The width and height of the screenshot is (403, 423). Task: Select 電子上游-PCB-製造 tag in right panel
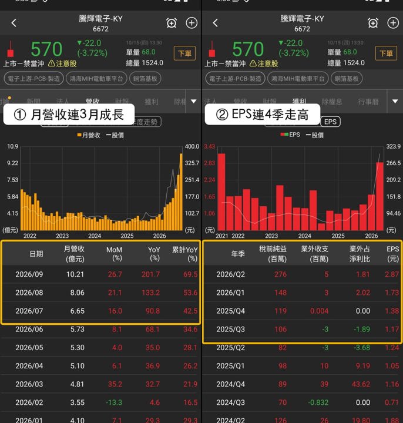pos(235,79)
